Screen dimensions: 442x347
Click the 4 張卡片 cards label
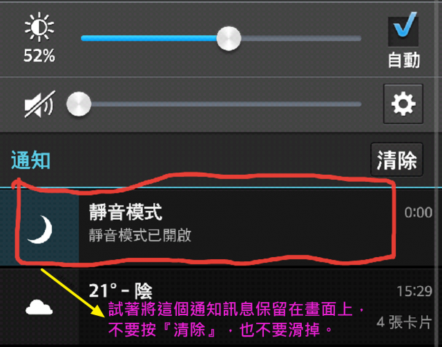pyautogui.click(x=404, y=322)
